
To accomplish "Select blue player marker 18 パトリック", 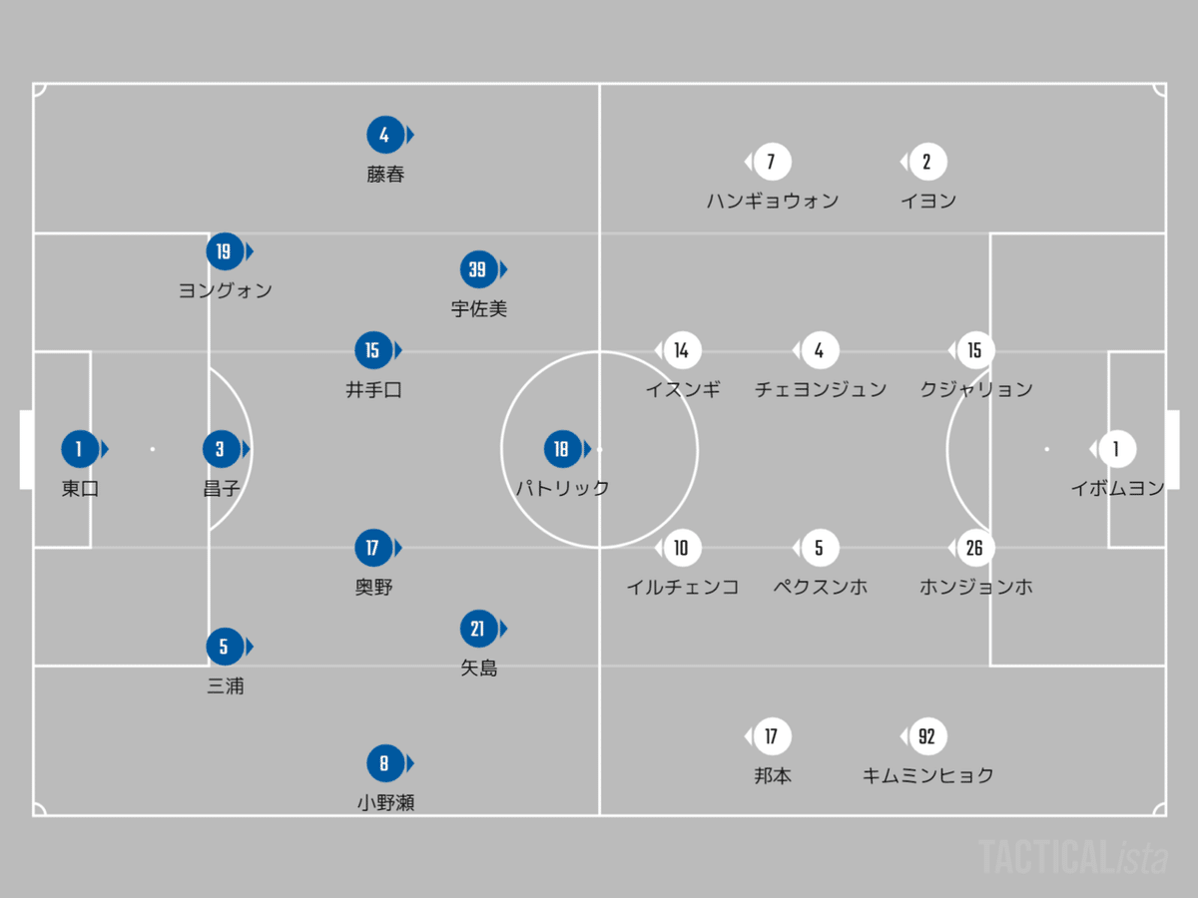I will pos(561,449).
